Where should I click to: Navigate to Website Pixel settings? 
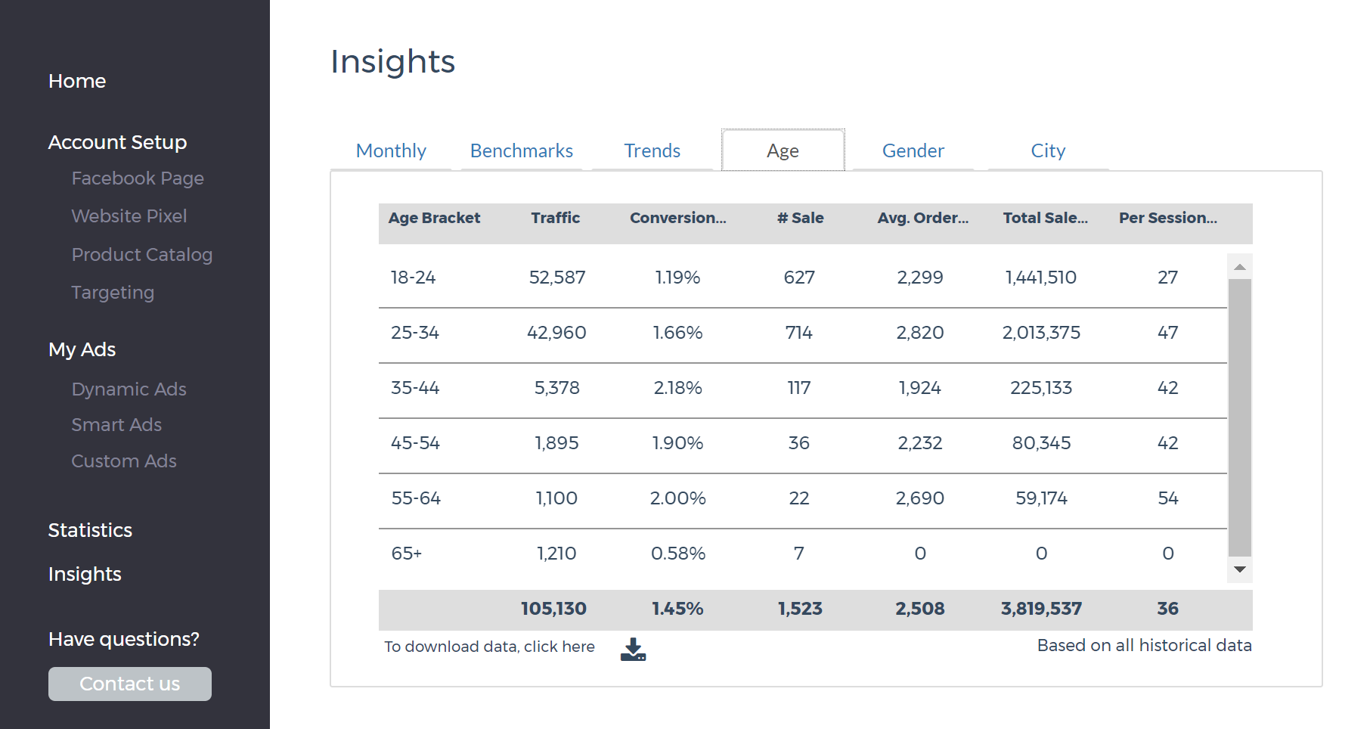pos(129,216)
